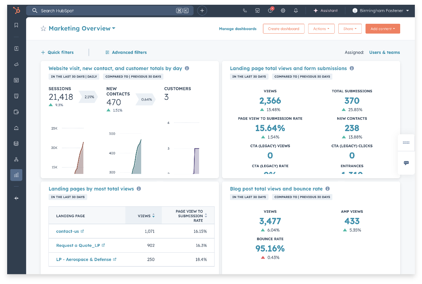
Task: Open the Reporting bar-chart icon in sidebar
Action: point(16,175)
